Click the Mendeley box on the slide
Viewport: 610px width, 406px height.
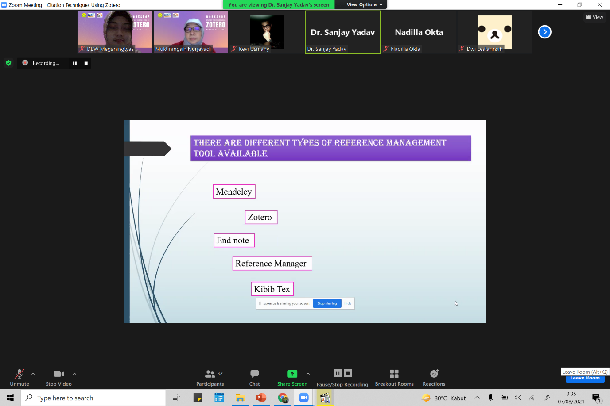coord(234,192)
